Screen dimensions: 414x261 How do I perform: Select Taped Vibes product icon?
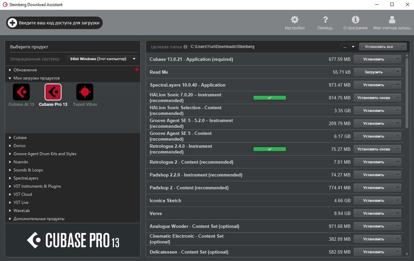[x=85, y=92]
